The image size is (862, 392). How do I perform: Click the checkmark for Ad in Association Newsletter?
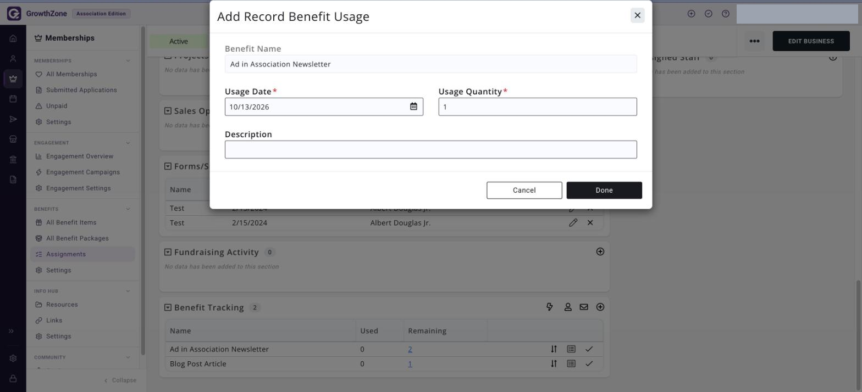[x=589, y=349]
